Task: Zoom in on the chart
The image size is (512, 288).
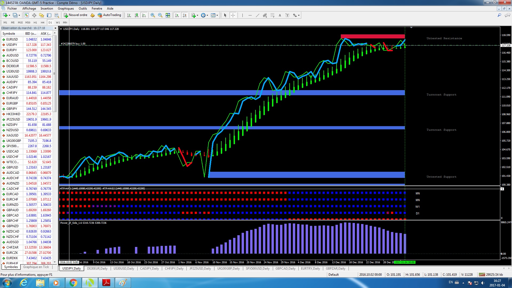Action: pyautogui.click(x=153, y=15)
